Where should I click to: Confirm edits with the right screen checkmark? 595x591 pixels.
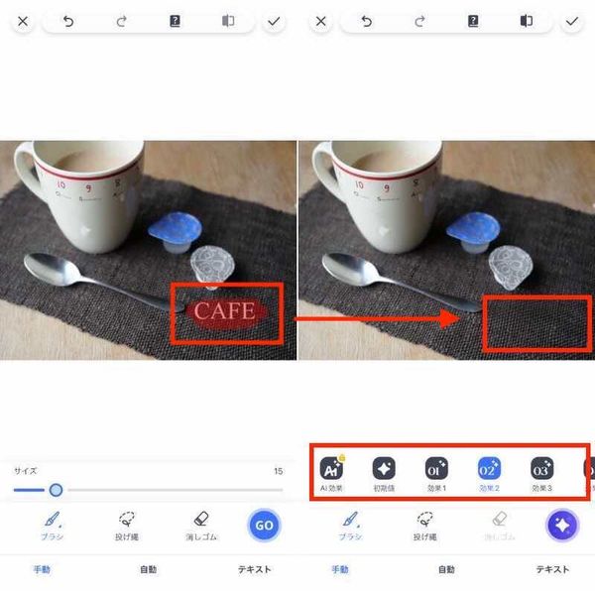(572, 22)
